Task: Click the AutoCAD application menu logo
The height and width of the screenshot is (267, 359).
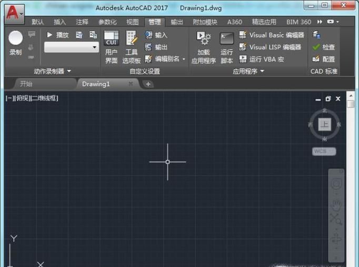Action: 14,13
